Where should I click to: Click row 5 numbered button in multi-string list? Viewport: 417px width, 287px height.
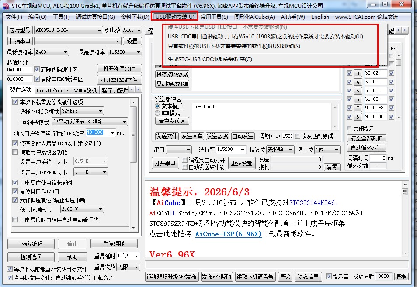pos(358,91)
